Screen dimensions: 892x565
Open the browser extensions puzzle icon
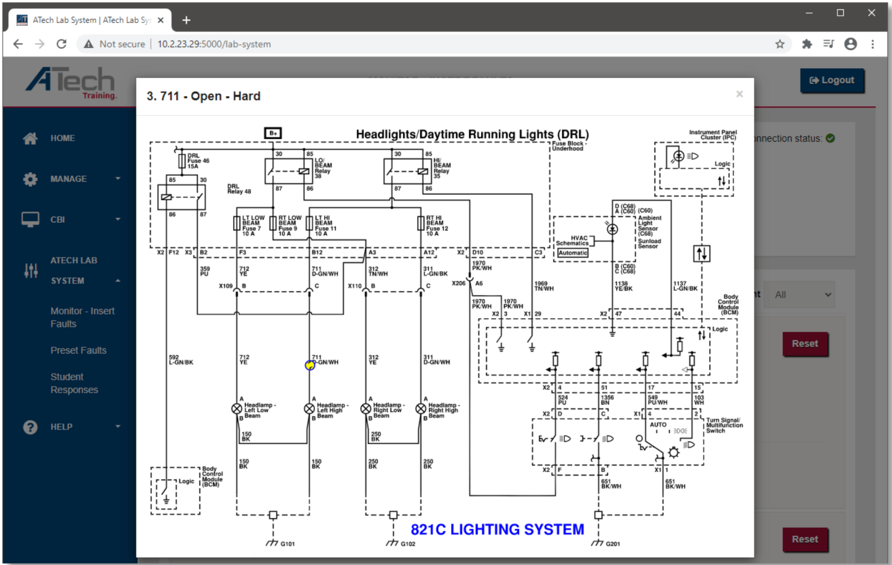(807, 44)
